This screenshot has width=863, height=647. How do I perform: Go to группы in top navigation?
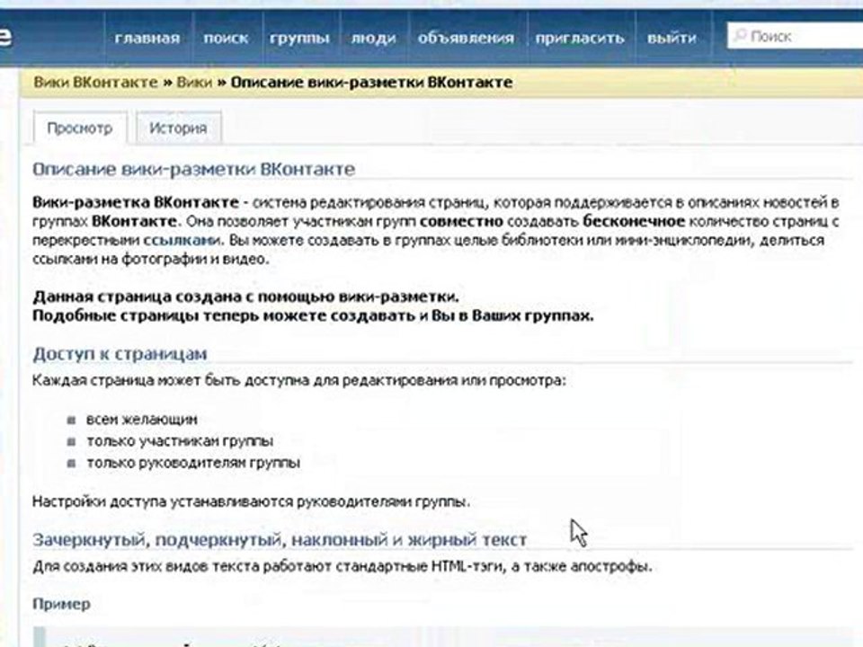coord(299,39)
